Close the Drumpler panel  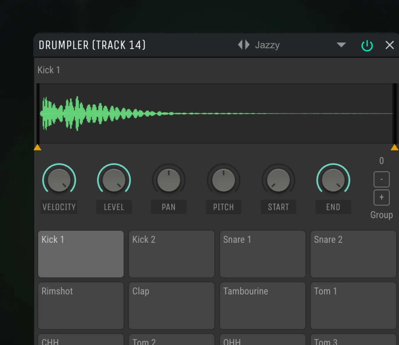point(390,45)
